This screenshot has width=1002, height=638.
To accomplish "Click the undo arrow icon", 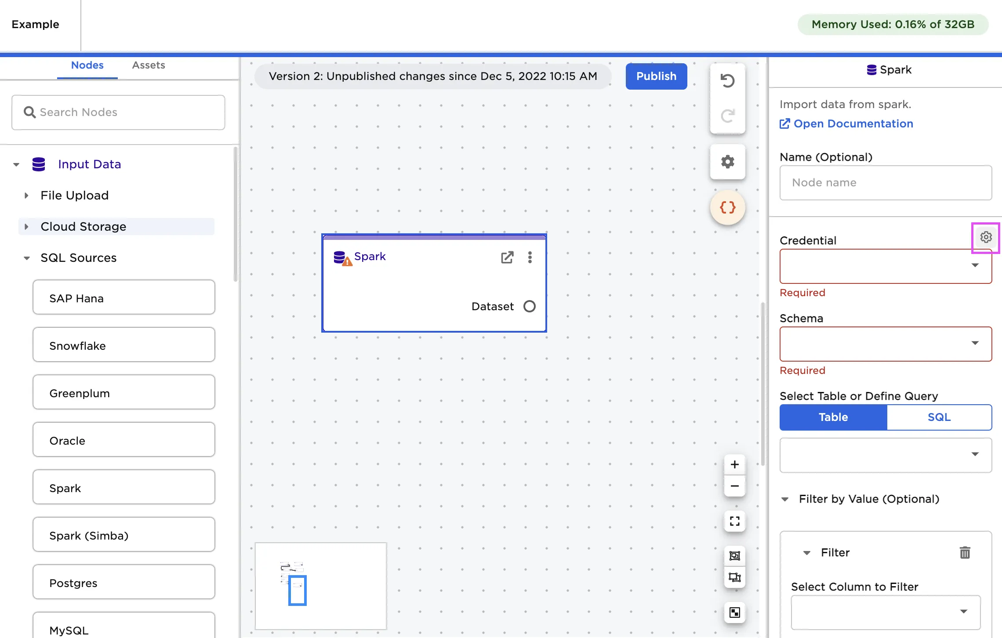I will 727,81.
